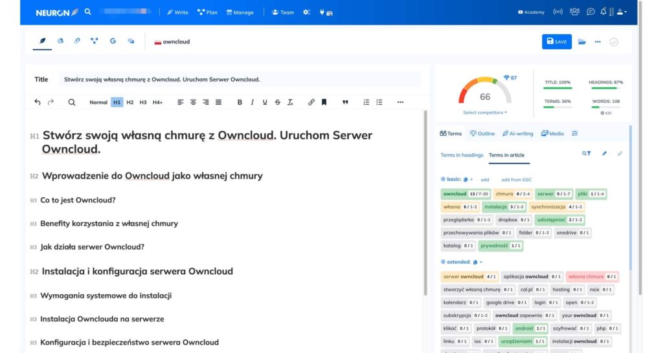
Task: Open the pie chart analysis icon
Action: (60, 41)
